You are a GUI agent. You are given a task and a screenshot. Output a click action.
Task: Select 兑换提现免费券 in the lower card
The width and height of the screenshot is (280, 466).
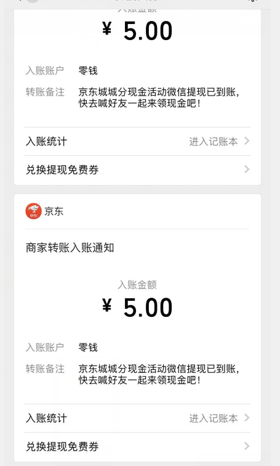137,446
